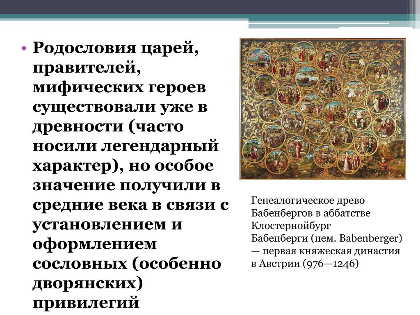
Task: Click the word 'правителей,'
Action: pos(87,67)
